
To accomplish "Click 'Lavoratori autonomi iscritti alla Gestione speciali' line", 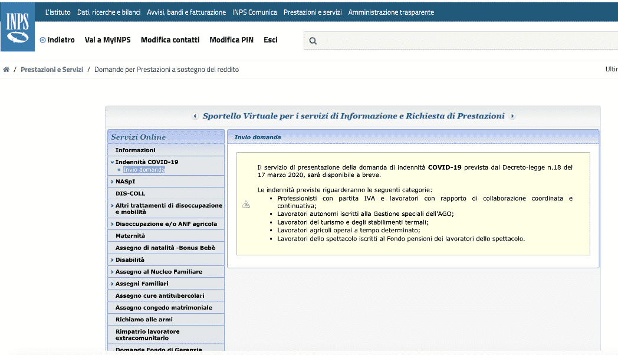I will pos(366,214).
